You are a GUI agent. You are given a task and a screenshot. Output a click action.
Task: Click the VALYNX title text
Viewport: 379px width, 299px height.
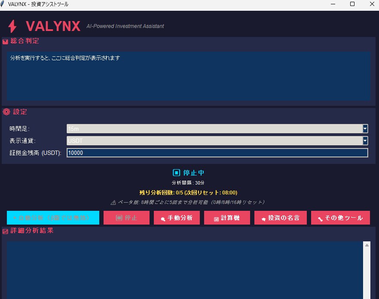pyautogui.click(x=53, y=26)
